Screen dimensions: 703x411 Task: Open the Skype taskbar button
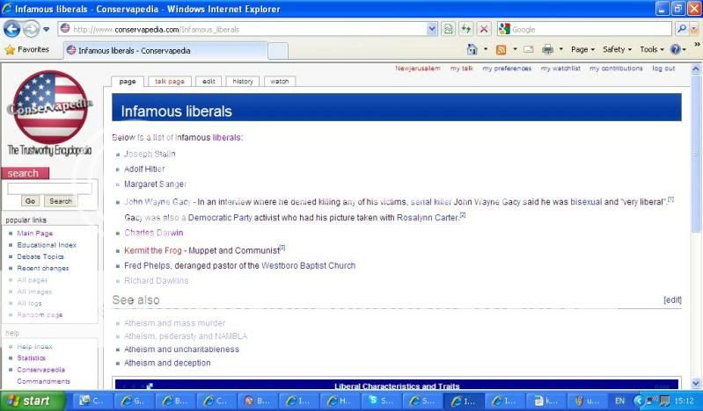tap(381, 400)
